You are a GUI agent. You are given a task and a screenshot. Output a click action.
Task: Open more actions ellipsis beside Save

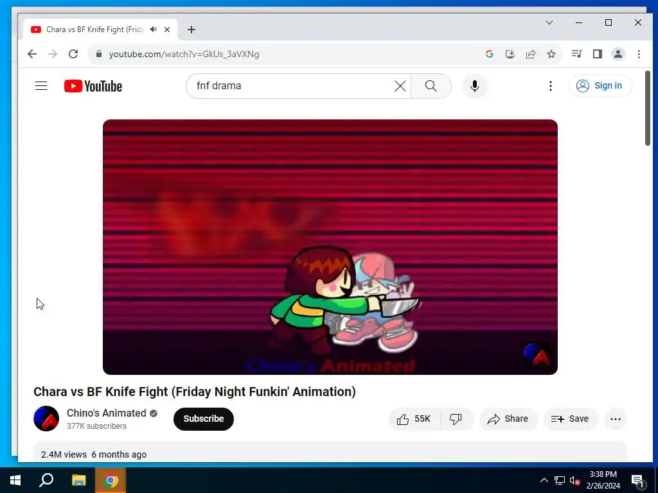(x=615, y=419)
